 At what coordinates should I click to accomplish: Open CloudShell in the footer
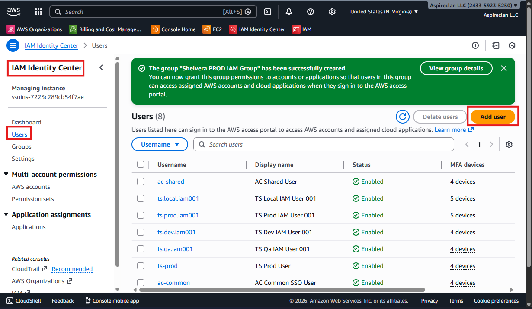click(x=24, y=301)
